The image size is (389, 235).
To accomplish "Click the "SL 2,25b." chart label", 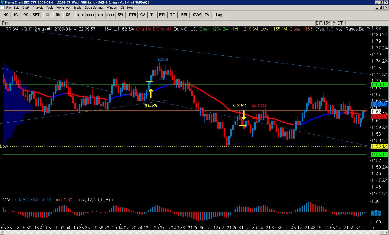I will pos(260,105).
